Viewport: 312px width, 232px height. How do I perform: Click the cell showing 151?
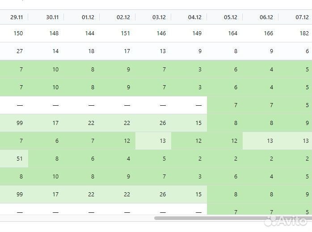coord(118,33)
